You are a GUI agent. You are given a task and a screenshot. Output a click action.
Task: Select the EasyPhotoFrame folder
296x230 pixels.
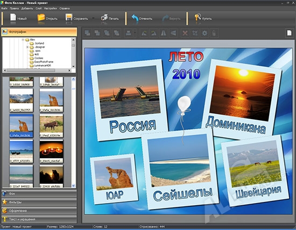coord(44,62)
